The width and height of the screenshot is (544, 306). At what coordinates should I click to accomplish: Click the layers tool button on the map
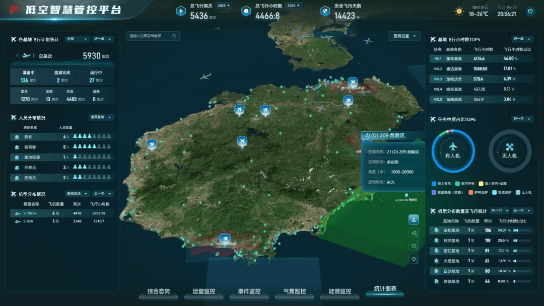[414, 219]
